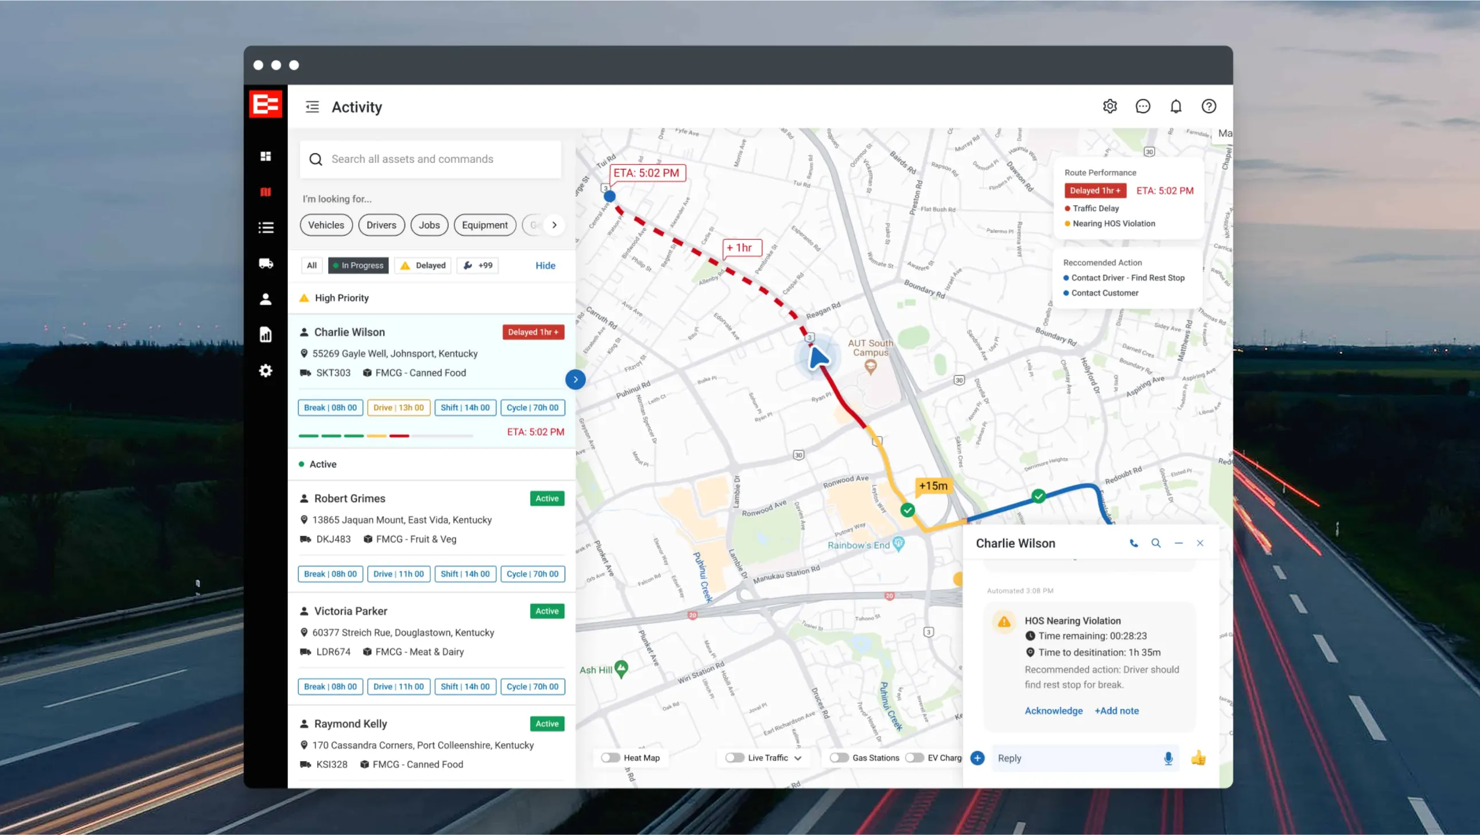Open the sidebar gear settings icon
Screen dimensions: 1480x835
click(266, 370)
